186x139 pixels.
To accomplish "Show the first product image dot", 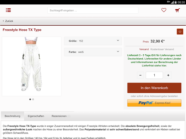I will [x=30, y=99].
